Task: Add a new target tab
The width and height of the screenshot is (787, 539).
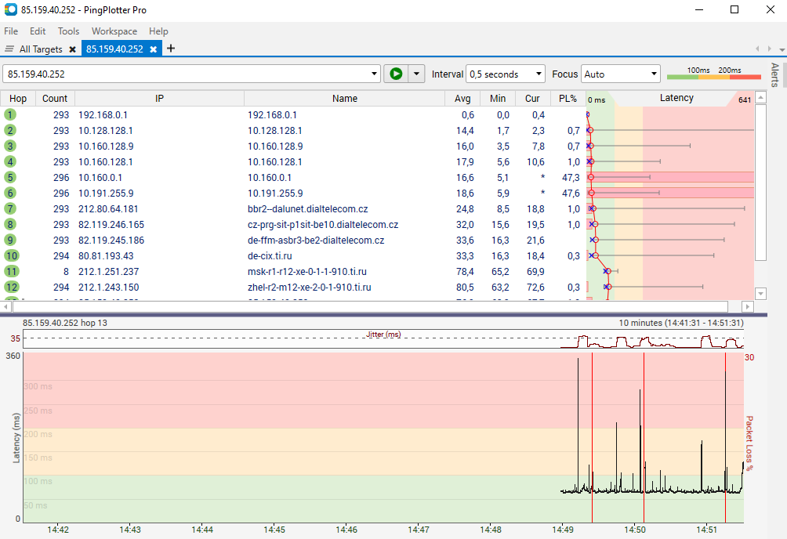Action: [x=171, y=49]
